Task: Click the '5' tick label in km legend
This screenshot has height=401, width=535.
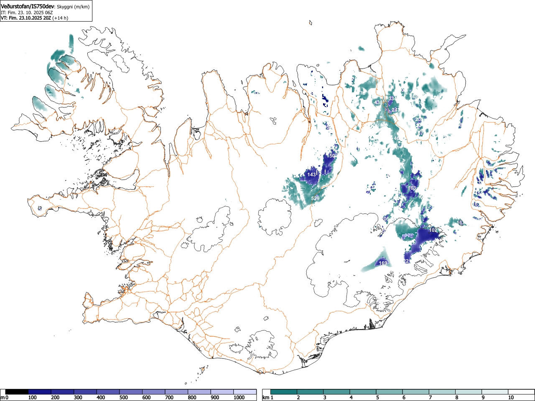Action: click(377, 398)
